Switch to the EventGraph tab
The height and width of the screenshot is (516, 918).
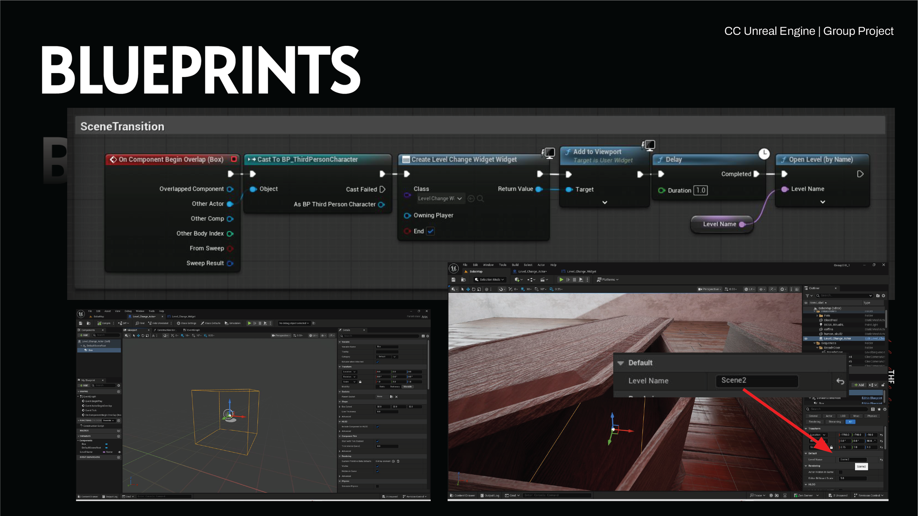point(192,330)
